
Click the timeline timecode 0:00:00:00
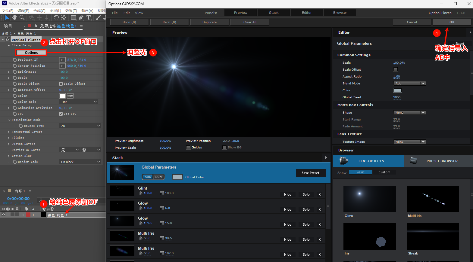coord(18,199)
